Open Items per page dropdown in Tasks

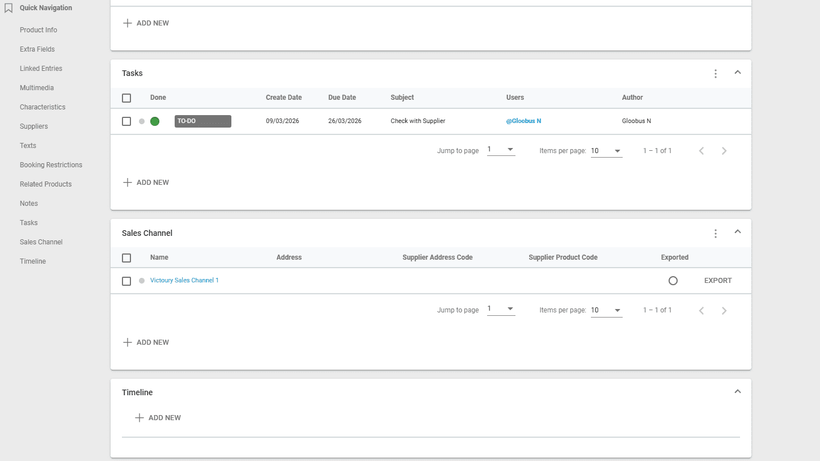click(x=606, y=151)
